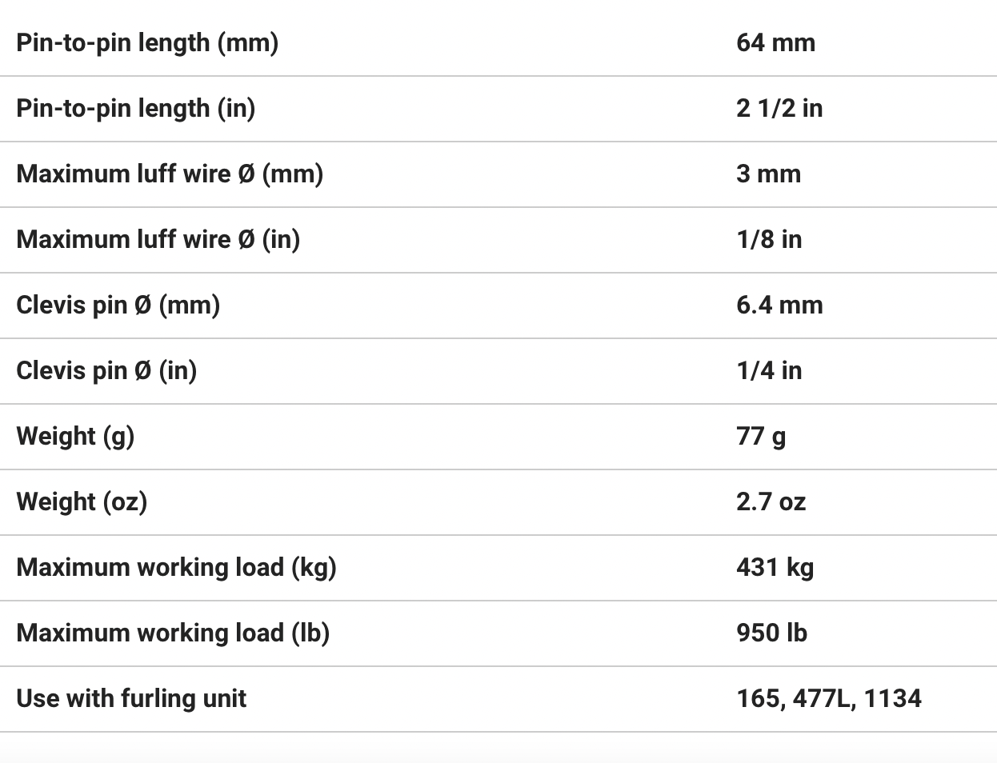Select the 2 1/2 in value
Viewport: 997px width, 763px height.
[779, 108]
